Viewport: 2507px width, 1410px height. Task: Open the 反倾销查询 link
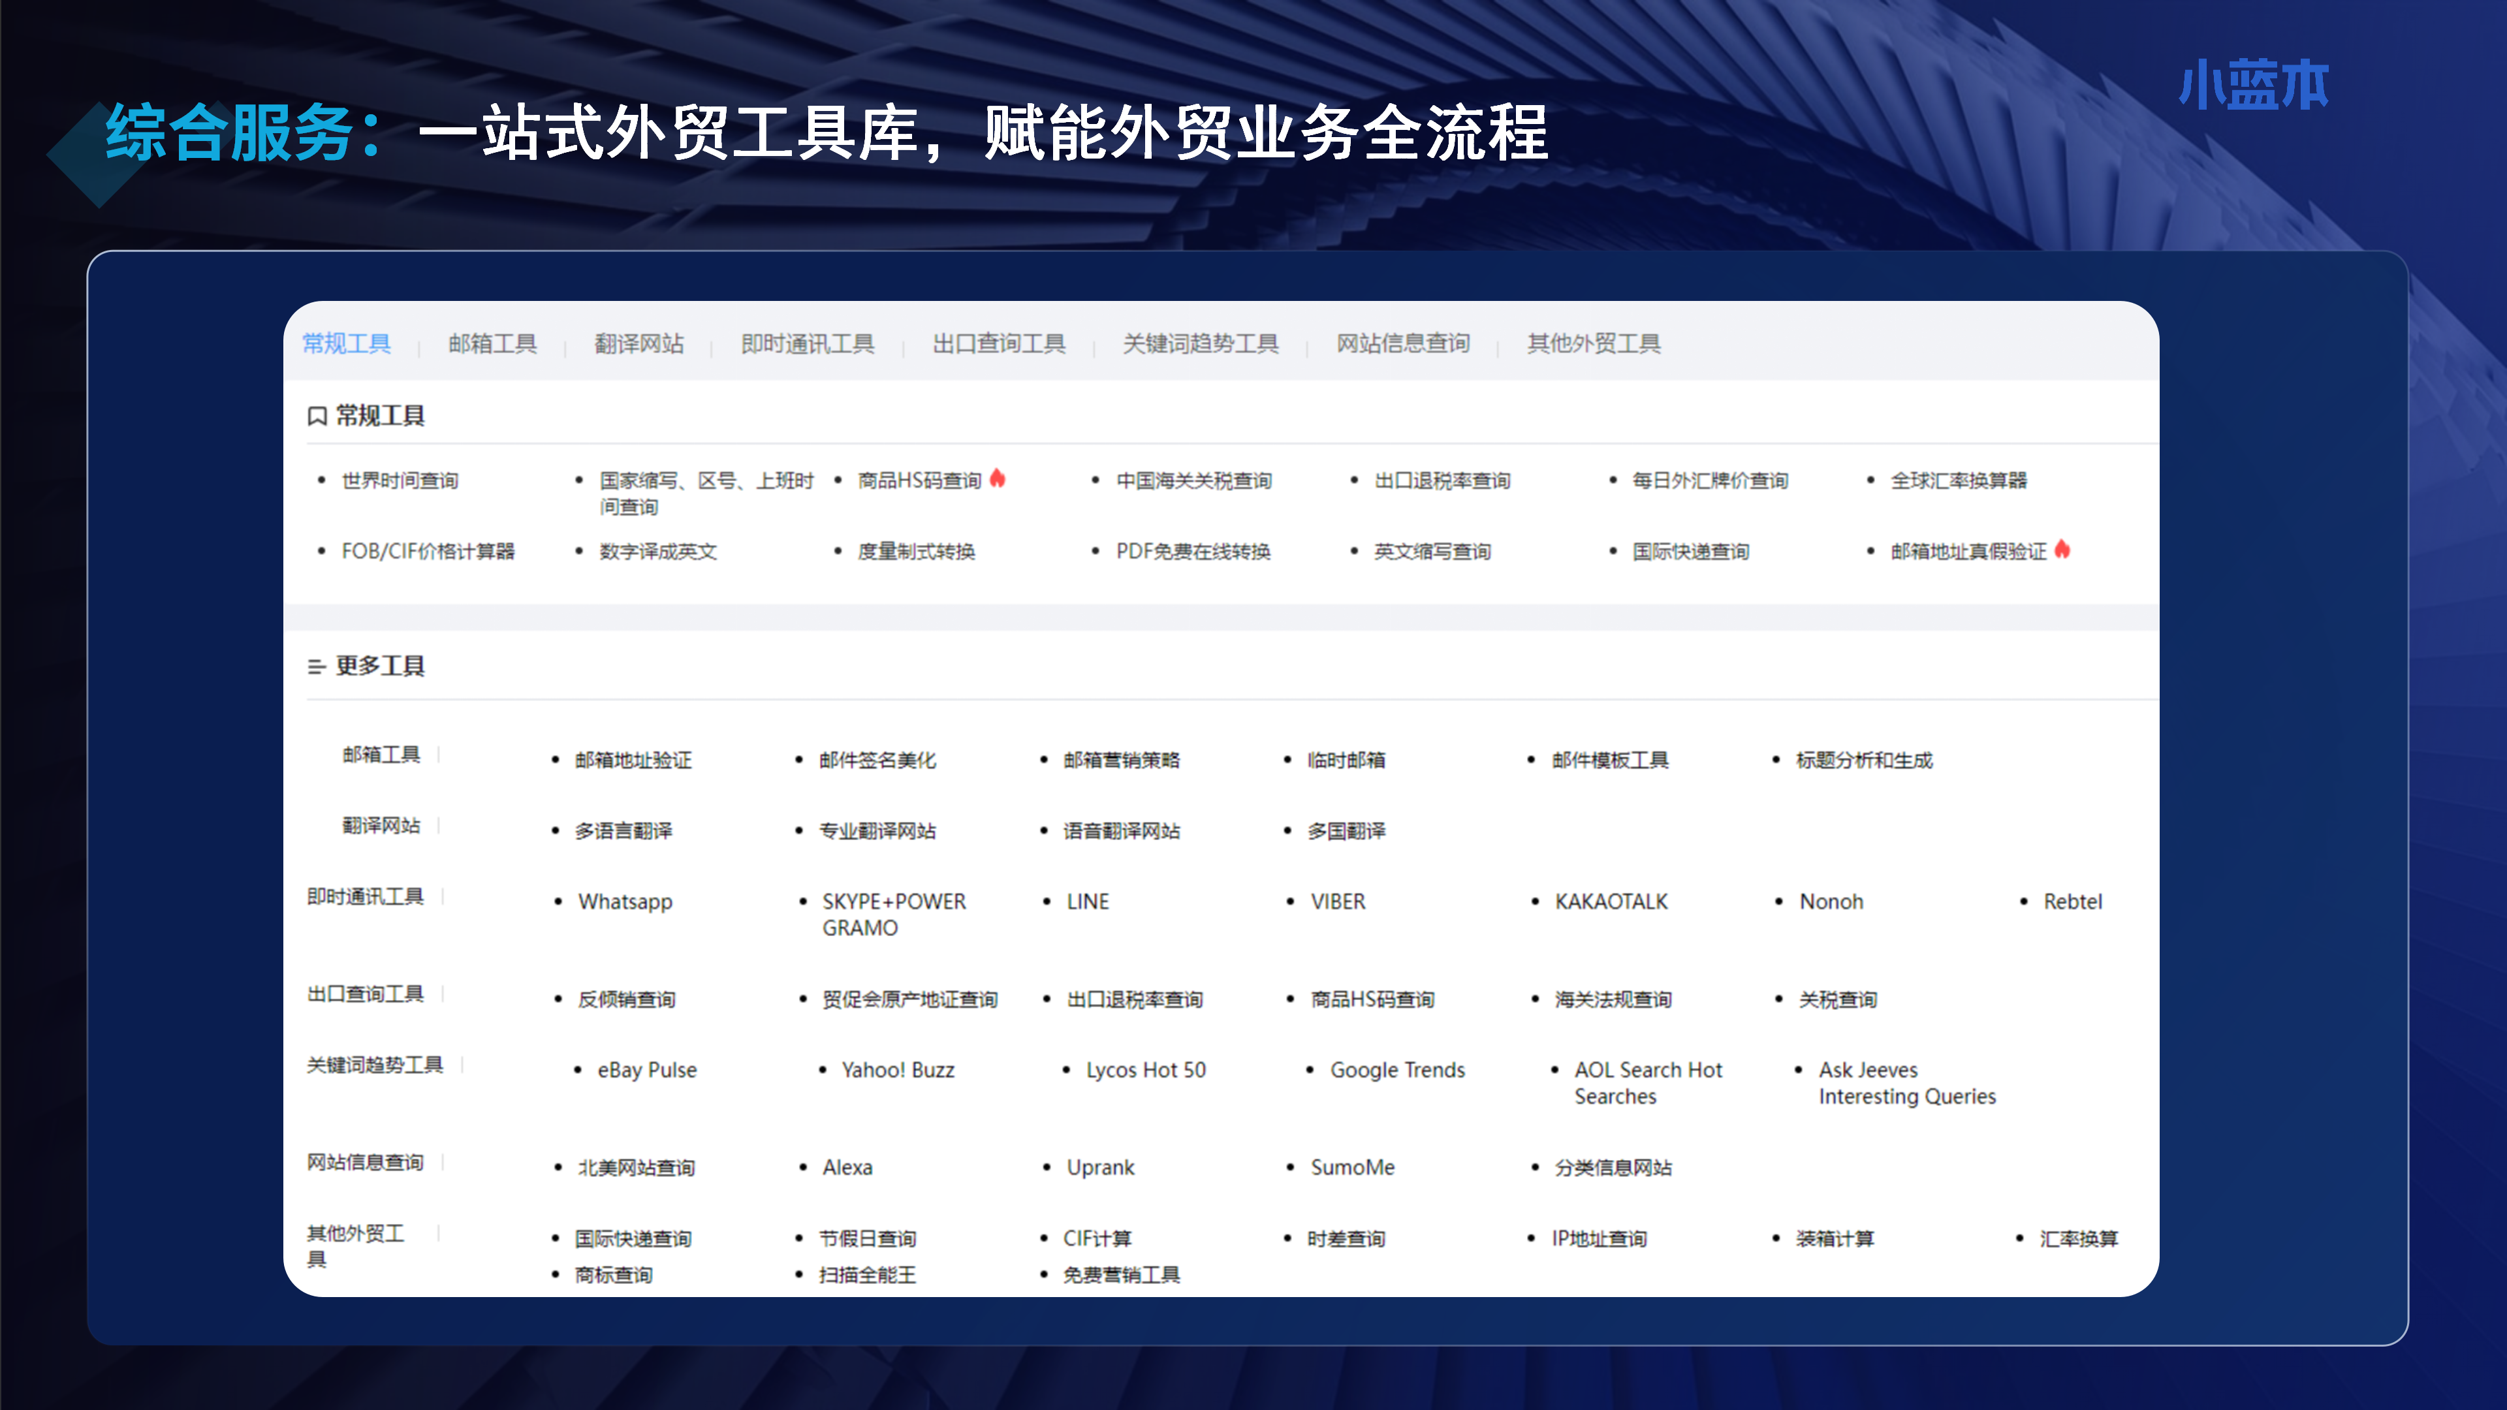point(627,999)
